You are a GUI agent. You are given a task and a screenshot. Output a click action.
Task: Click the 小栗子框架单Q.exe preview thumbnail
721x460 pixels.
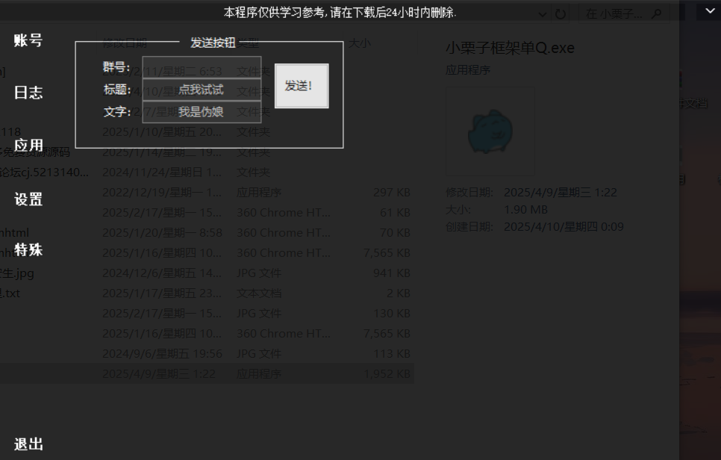pyautogui.click(x=490, y=132)
